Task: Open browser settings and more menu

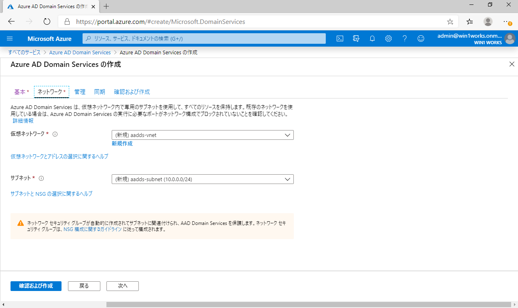Action: pos(507,21)
